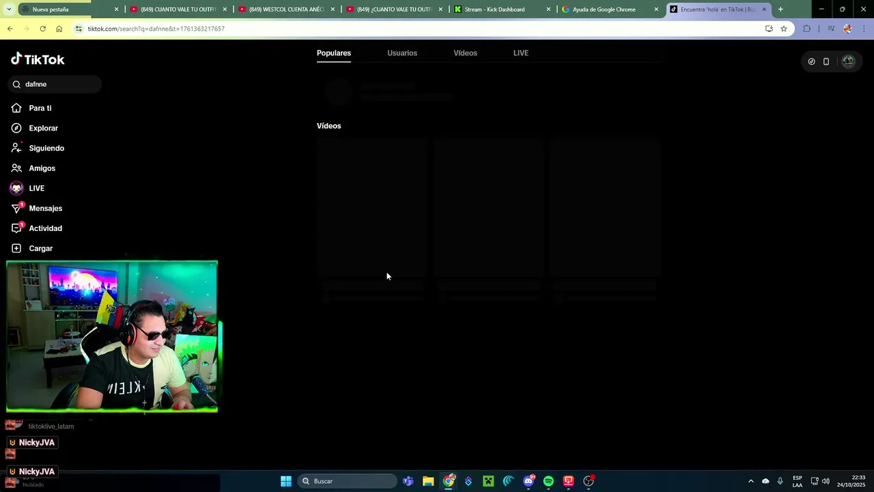Click the Cargar plus icon
Viewport: 874px width, 492px height.
point(16,248)
